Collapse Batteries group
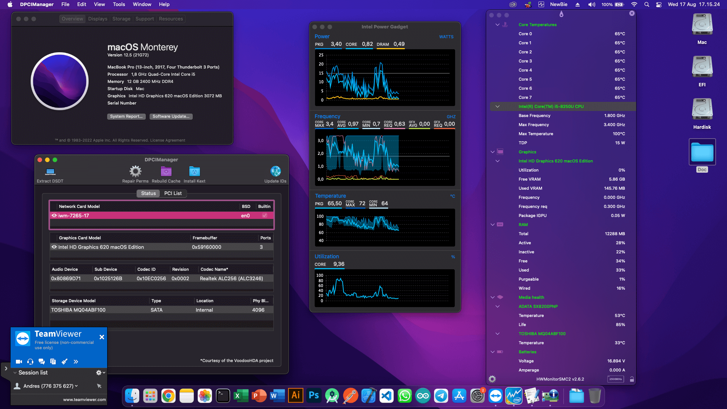The width and height of the screenshot is (727, 409). [493, 352]
